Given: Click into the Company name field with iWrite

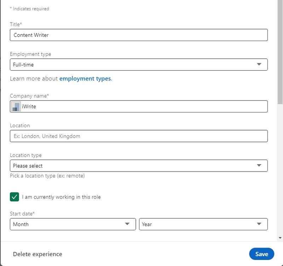Looking at the screenshot, I should click(x=141, y=106).
